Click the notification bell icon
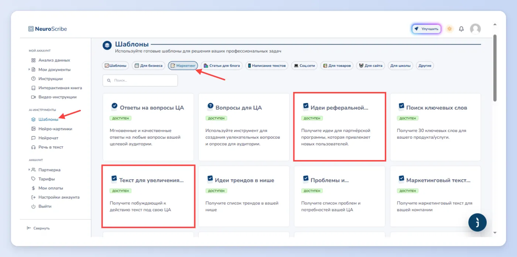This screenshot has height=257, width=517. (461, 29)
